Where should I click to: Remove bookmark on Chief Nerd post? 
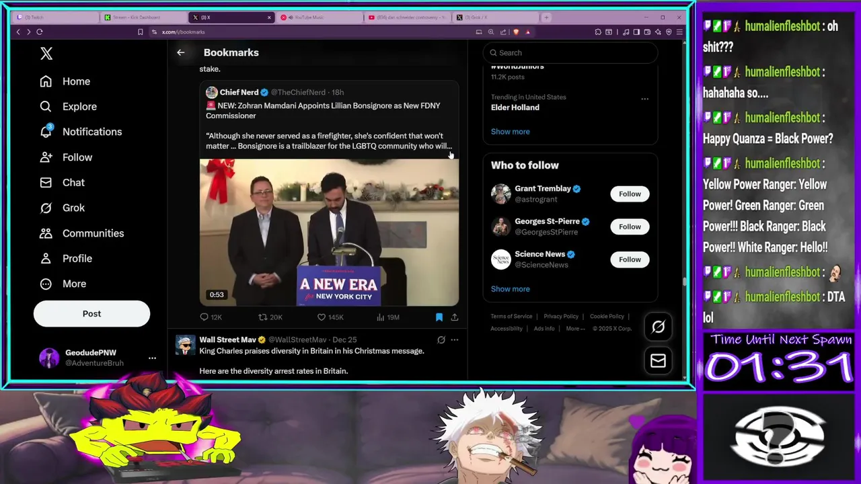[439, 317]
